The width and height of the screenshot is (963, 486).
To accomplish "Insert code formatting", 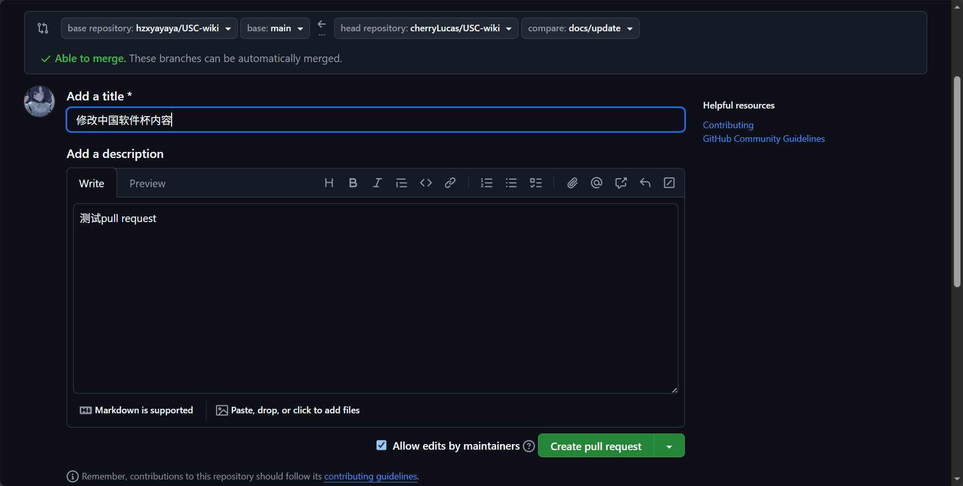I will click(x=426, y=183).
